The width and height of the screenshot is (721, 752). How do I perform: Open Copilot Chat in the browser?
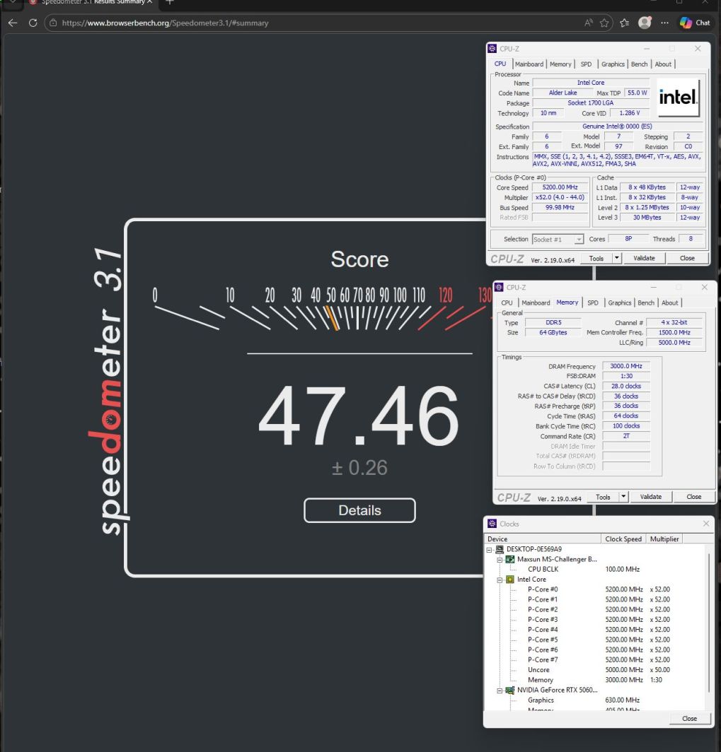click(695, 23)
